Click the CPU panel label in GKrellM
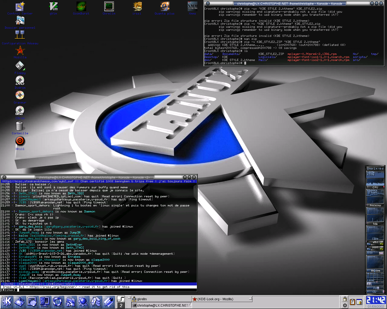Screen dimensions: 387x309 pos(375,187)
